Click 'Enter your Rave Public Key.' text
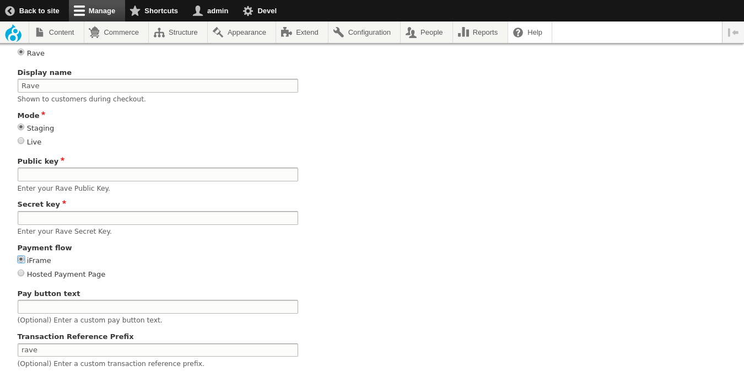744x371 pixels. tap(64, 189)
